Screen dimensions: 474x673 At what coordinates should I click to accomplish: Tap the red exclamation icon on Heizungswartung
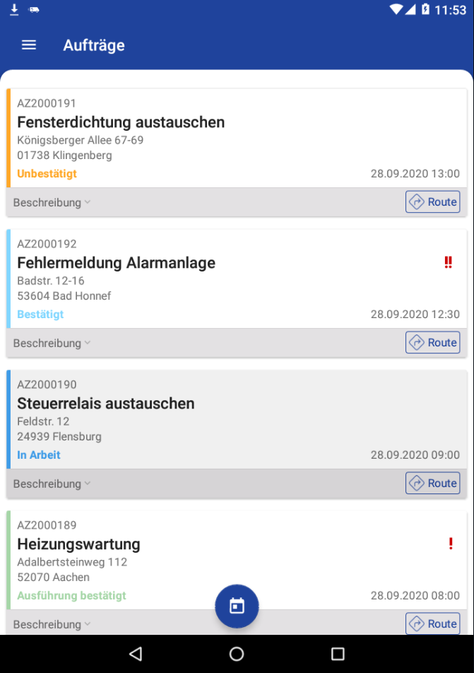451,544
